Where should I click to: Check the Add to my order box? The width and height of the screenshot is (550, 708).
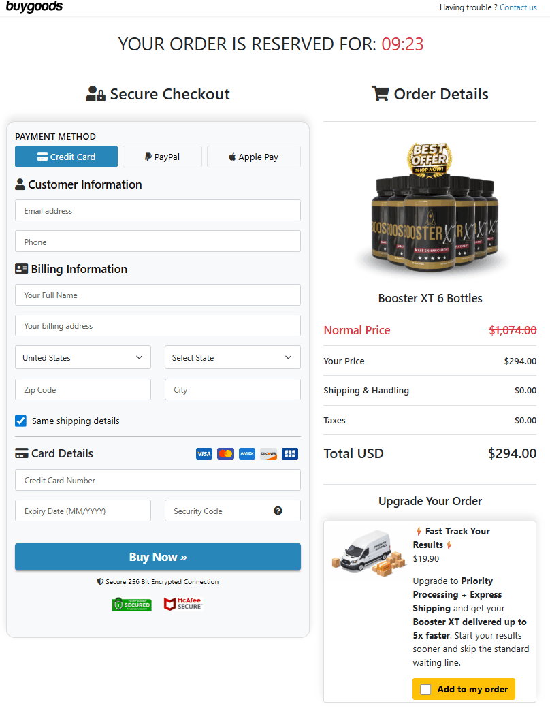pyautogui.click(x=426, y=689)
